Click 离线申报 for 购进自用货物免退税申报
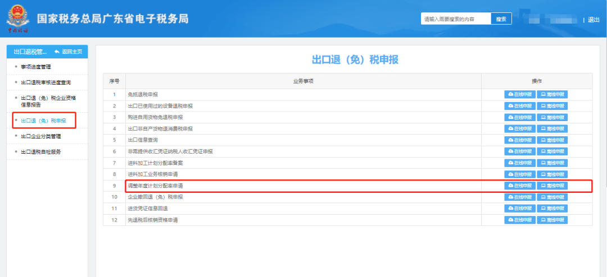The image size is (607, 277). pyautogui.click(x=552, y=117)
